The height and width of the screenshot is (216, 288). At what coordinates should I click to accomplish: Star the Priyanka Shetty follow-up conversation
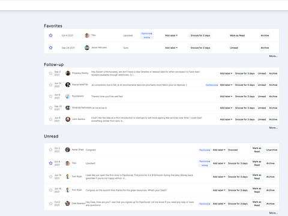coord(50,73)
